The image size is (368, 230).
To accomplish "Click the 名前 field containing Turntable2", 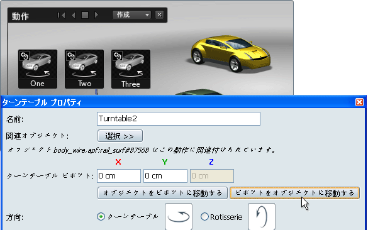I will coord(179,119).
